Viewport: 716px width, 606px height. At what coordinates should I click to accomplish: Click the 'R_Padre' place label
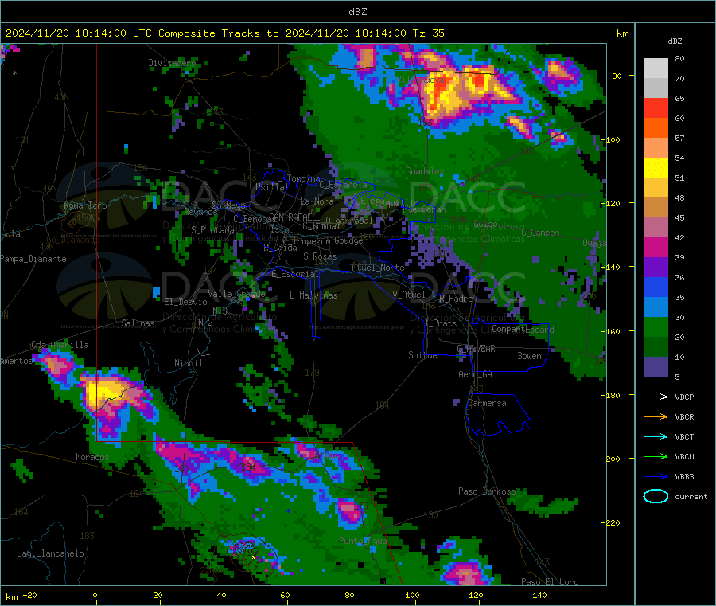(x=456, y=299)
